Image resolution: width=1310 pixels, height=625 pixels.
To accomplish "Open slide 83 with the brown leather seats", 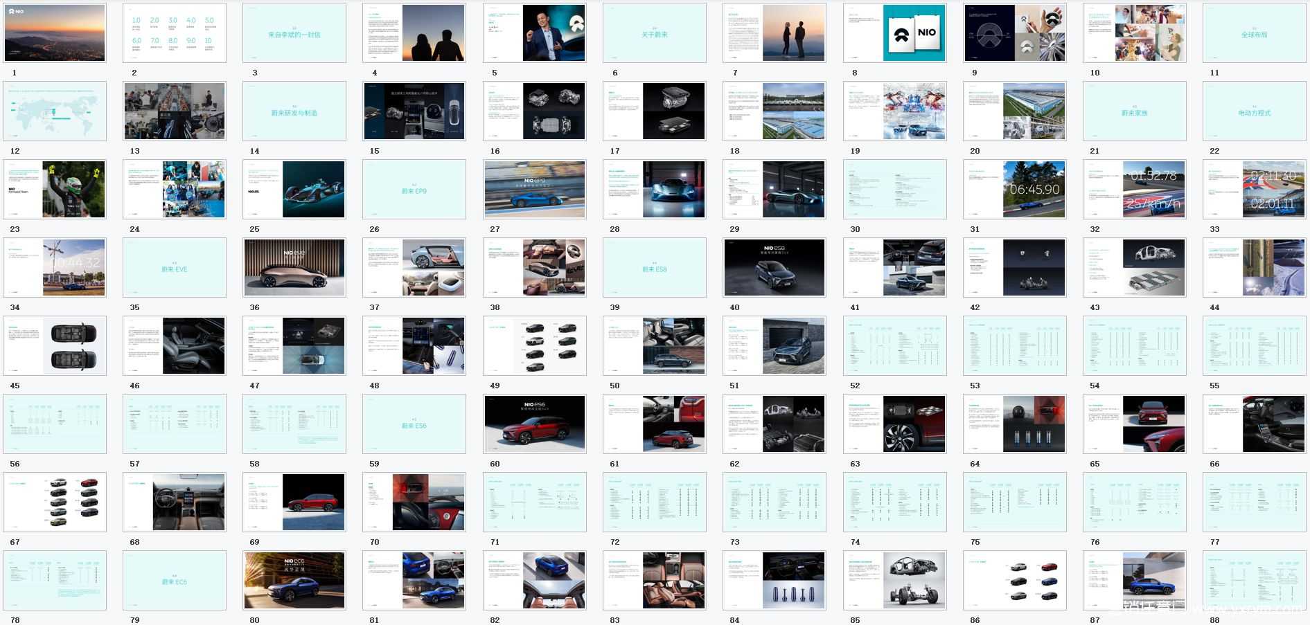I will click(655, 580).
